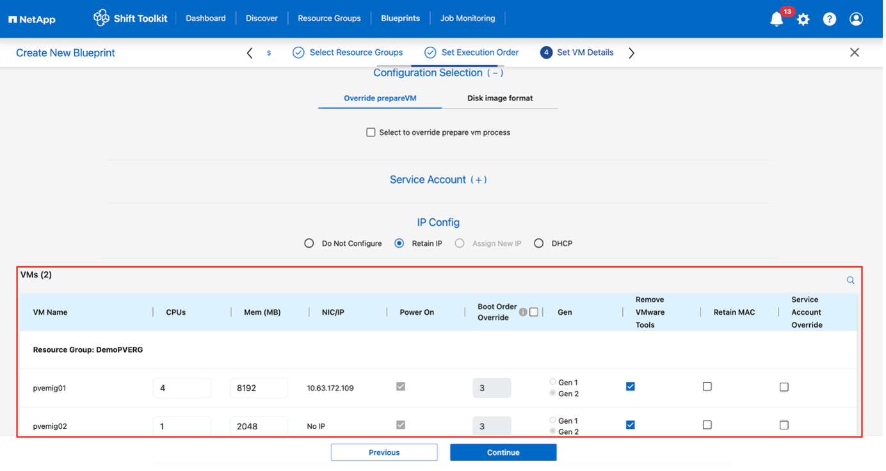
Task: Click the NetApp logo
Action: 31,19
